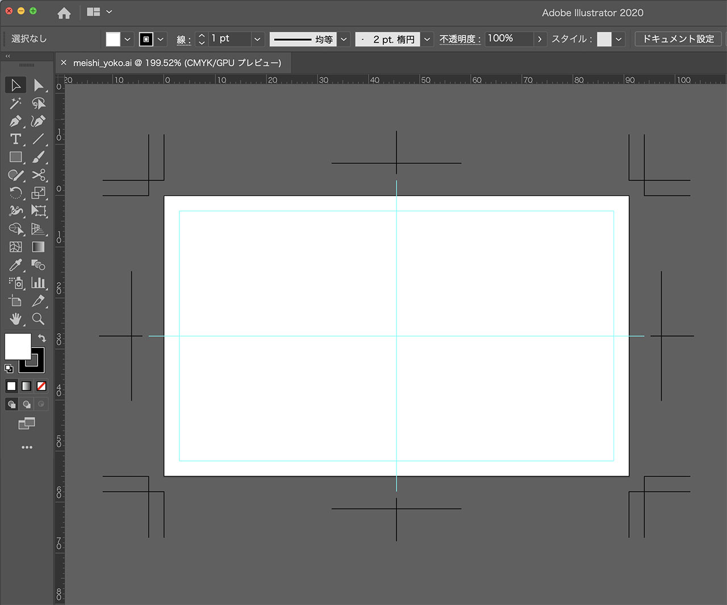Viewport: 727px width, 605px height.
Task: Open the 不透明度 opacity panel link
Action: (460, 39)
